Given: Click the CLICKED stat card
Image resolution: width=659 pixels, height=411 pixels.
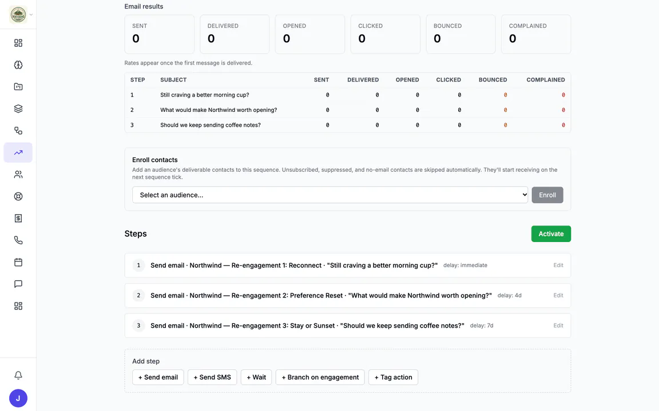Looking at the screenshot, I should (386, 34).
